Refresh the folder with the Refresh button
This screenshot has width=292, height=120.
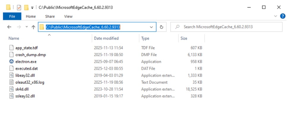[x=161, y=27]
